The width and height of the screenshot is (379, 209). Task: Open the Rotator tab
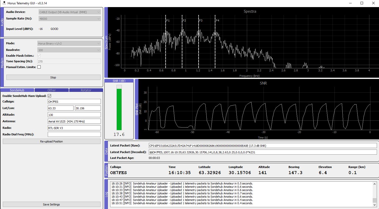point(86,90)
